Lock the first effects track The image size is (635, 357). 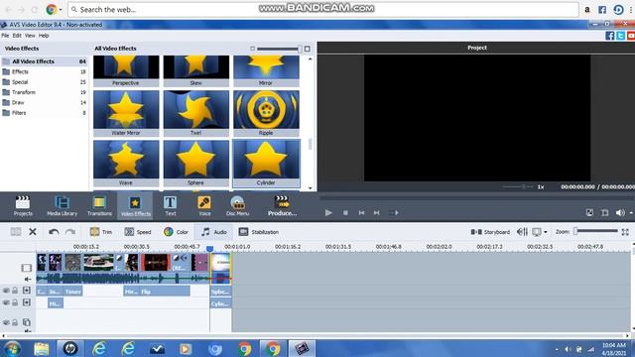pos(15,291)
